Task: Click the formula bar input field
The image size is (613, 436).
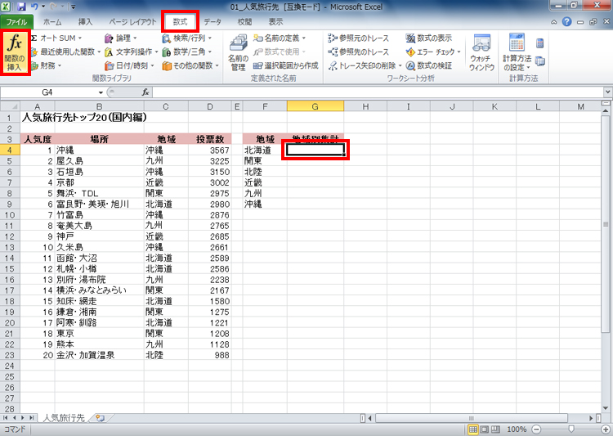Action: (378, 92)
